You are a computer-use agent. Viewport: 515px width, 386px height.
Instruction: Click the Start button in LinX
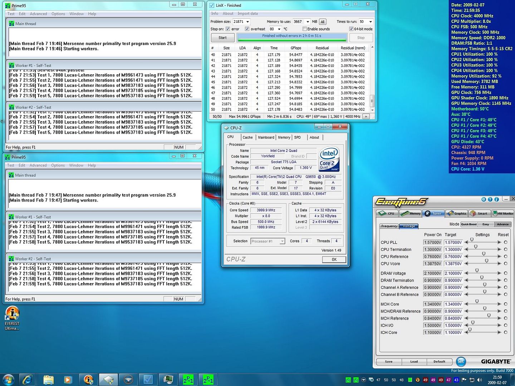(222, 38)
